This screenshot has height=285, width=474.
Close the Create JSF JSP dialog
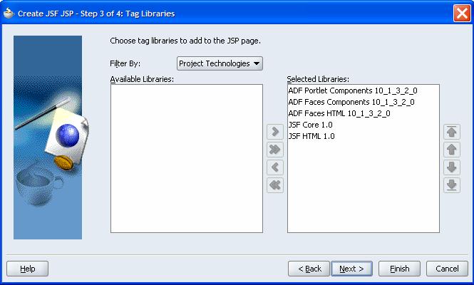pyautogui.click(x=460, y=13)
